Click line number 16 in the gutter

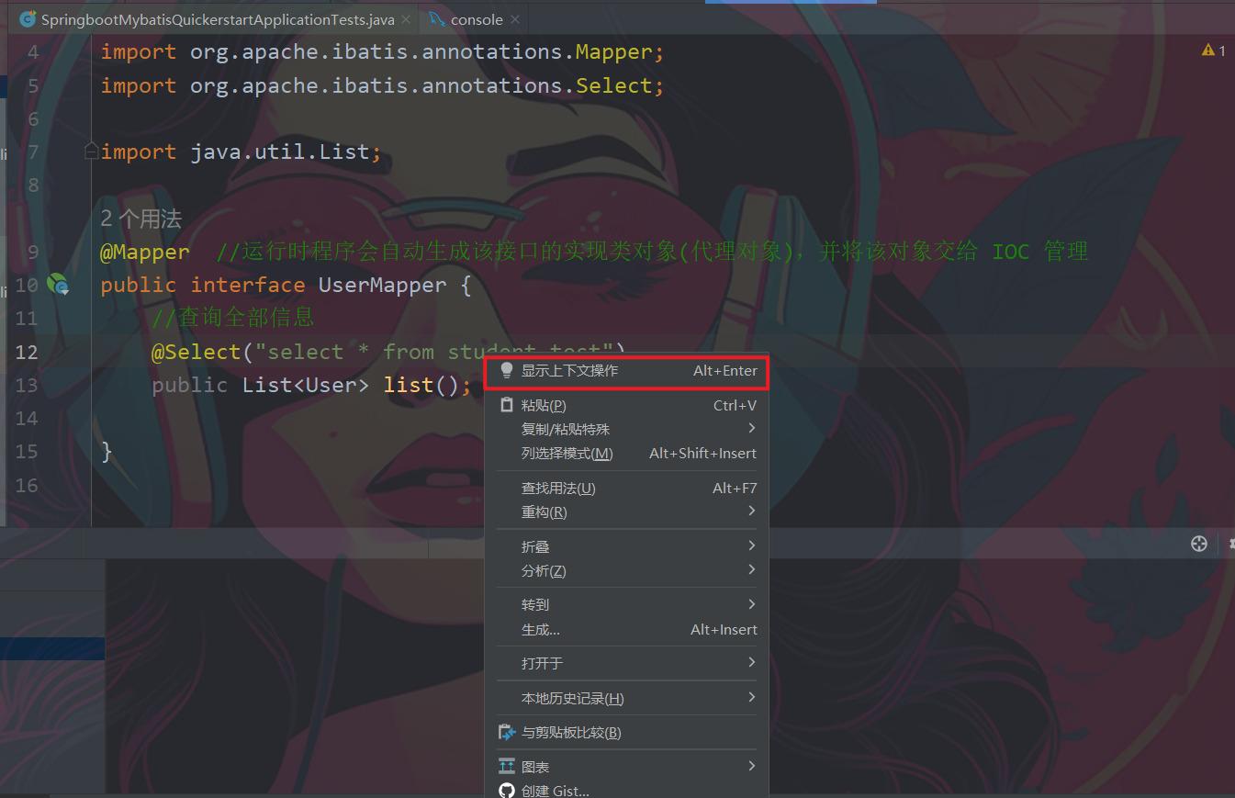click(28, 485)
